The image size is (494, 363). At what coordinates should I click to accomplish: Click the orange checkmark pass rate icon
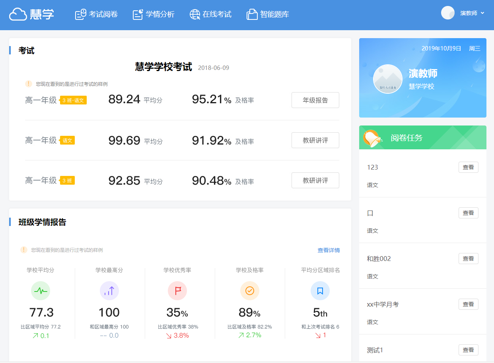point(250,291)
